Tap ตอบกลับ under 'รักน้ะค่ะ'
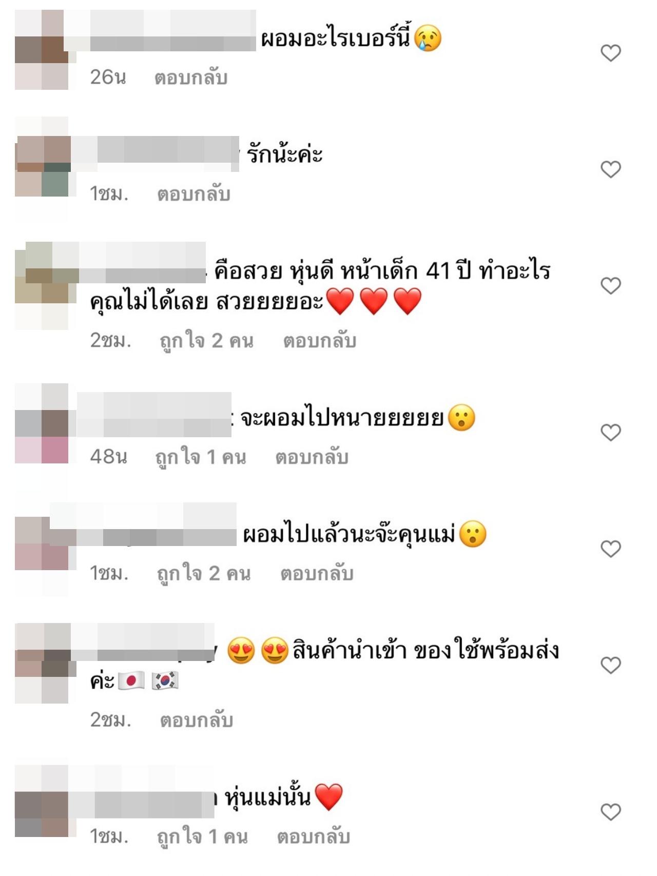 tap(194, 194)
